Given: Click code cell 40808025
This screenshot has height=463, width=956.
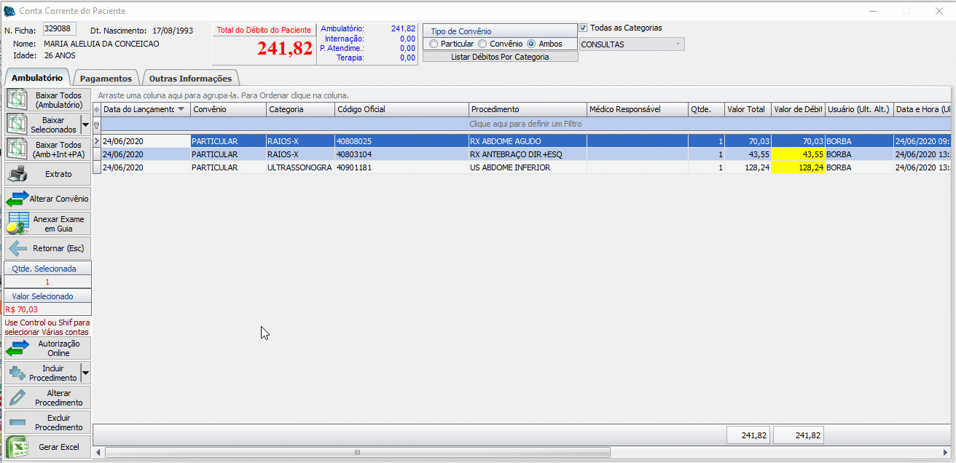Looking at the screenshot, I should click(x=401, y=141).
